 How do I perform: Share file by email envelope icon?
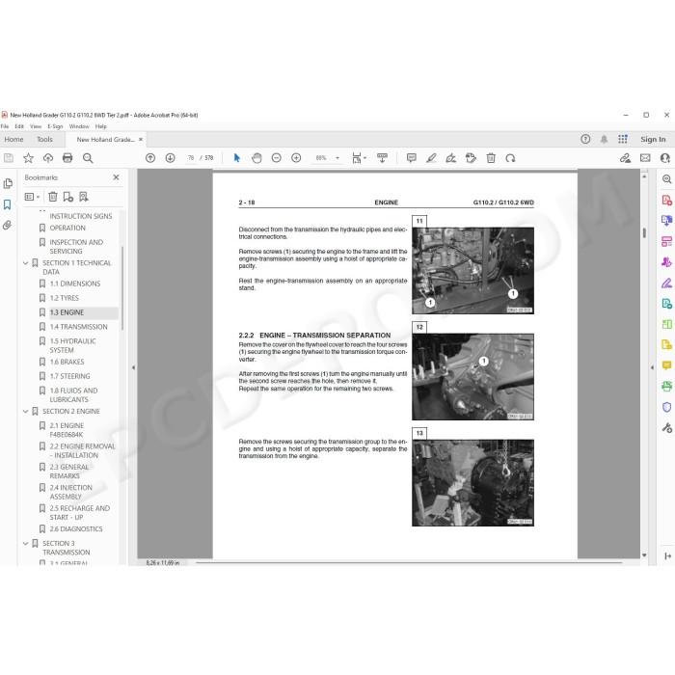[x=645, y=158]
